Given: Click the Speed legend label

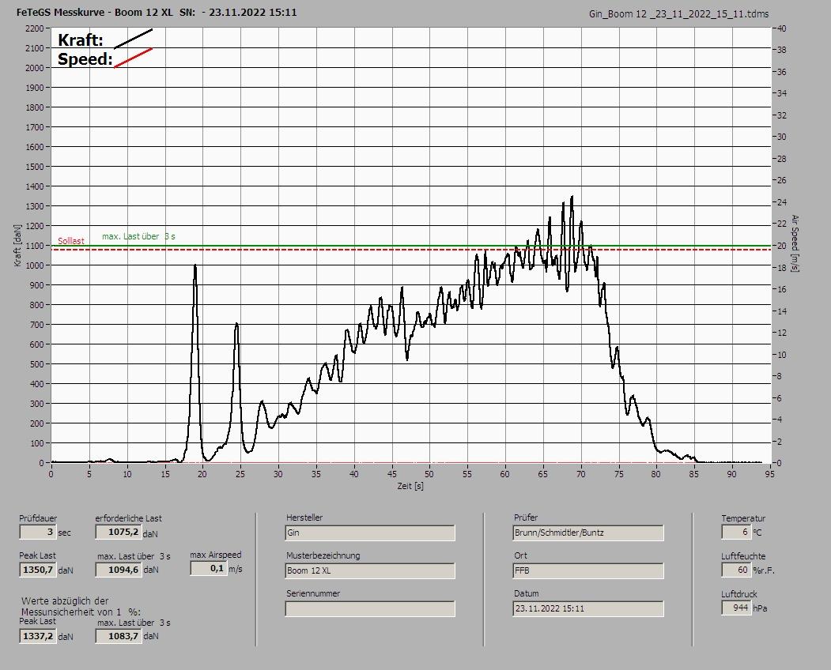Looking at the screenshot, I should pos(85,58).
